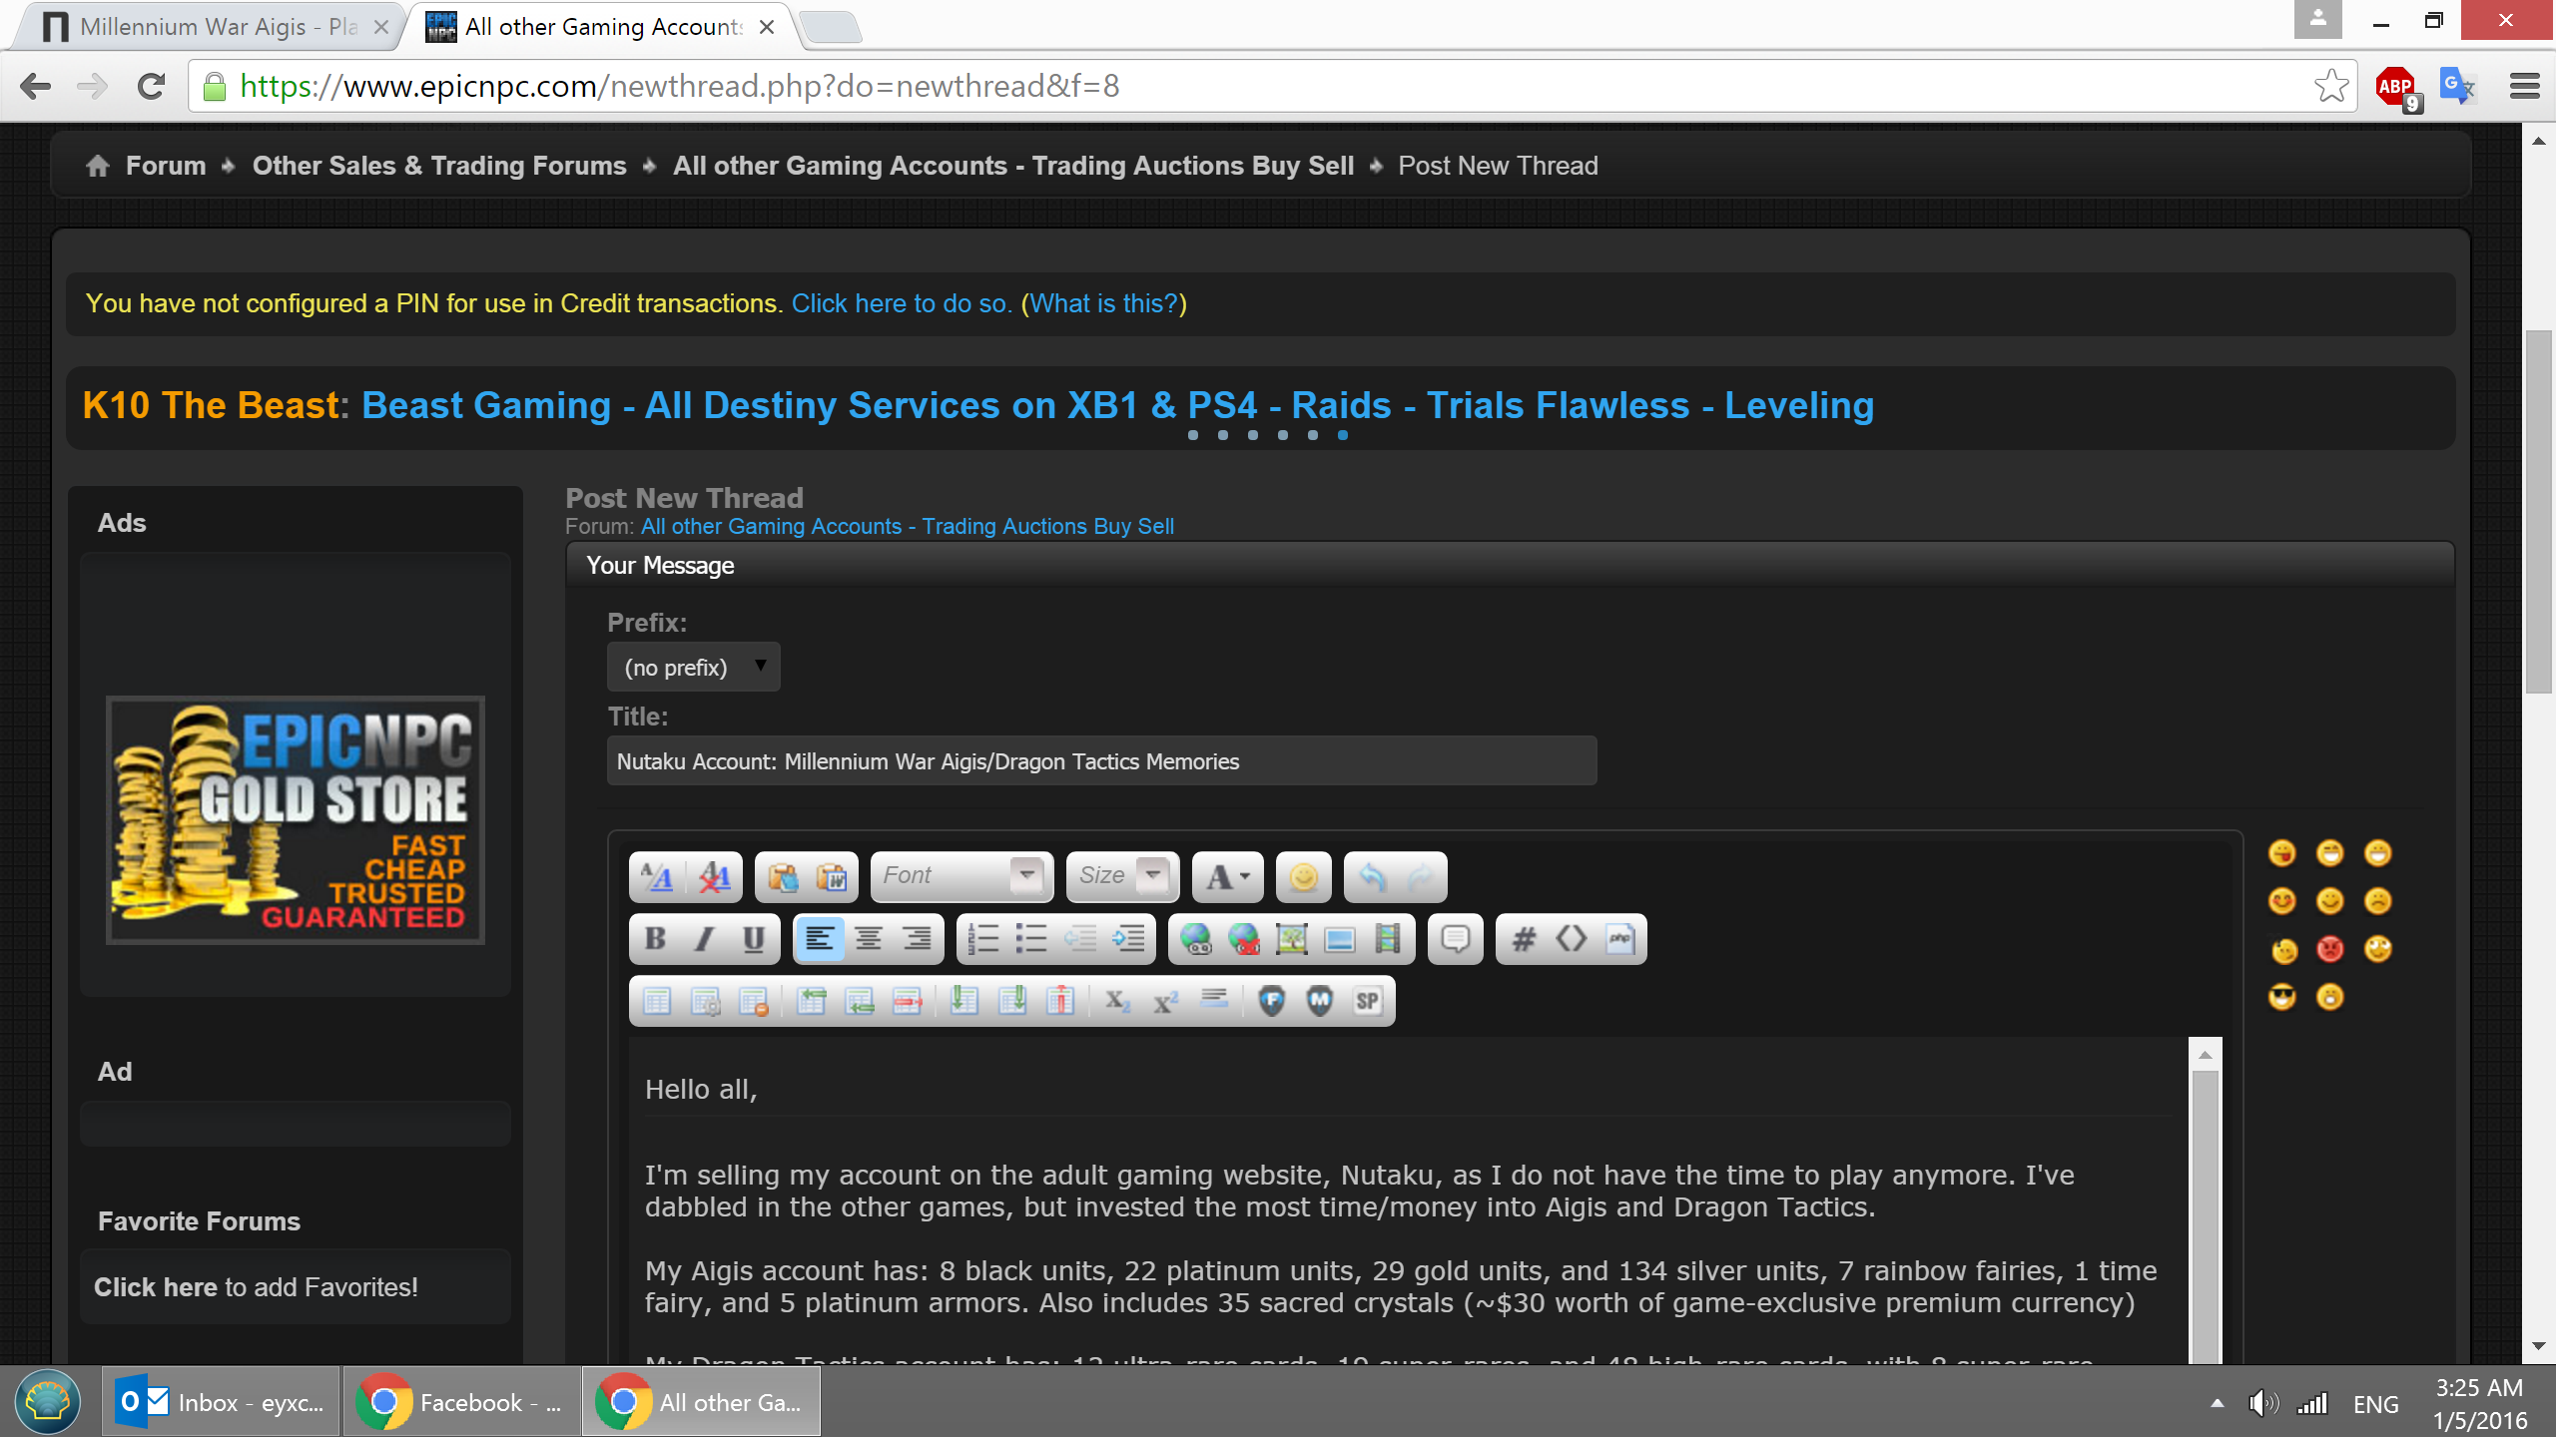Click the EpicNPC Gold Store ad image
This screenshot has width=2556, height=1437.
click(x=296, y=820)
